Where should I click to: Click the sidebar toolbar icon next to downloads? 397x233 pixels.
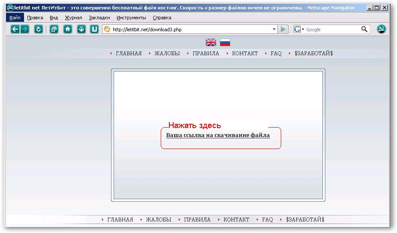(94, 30)
